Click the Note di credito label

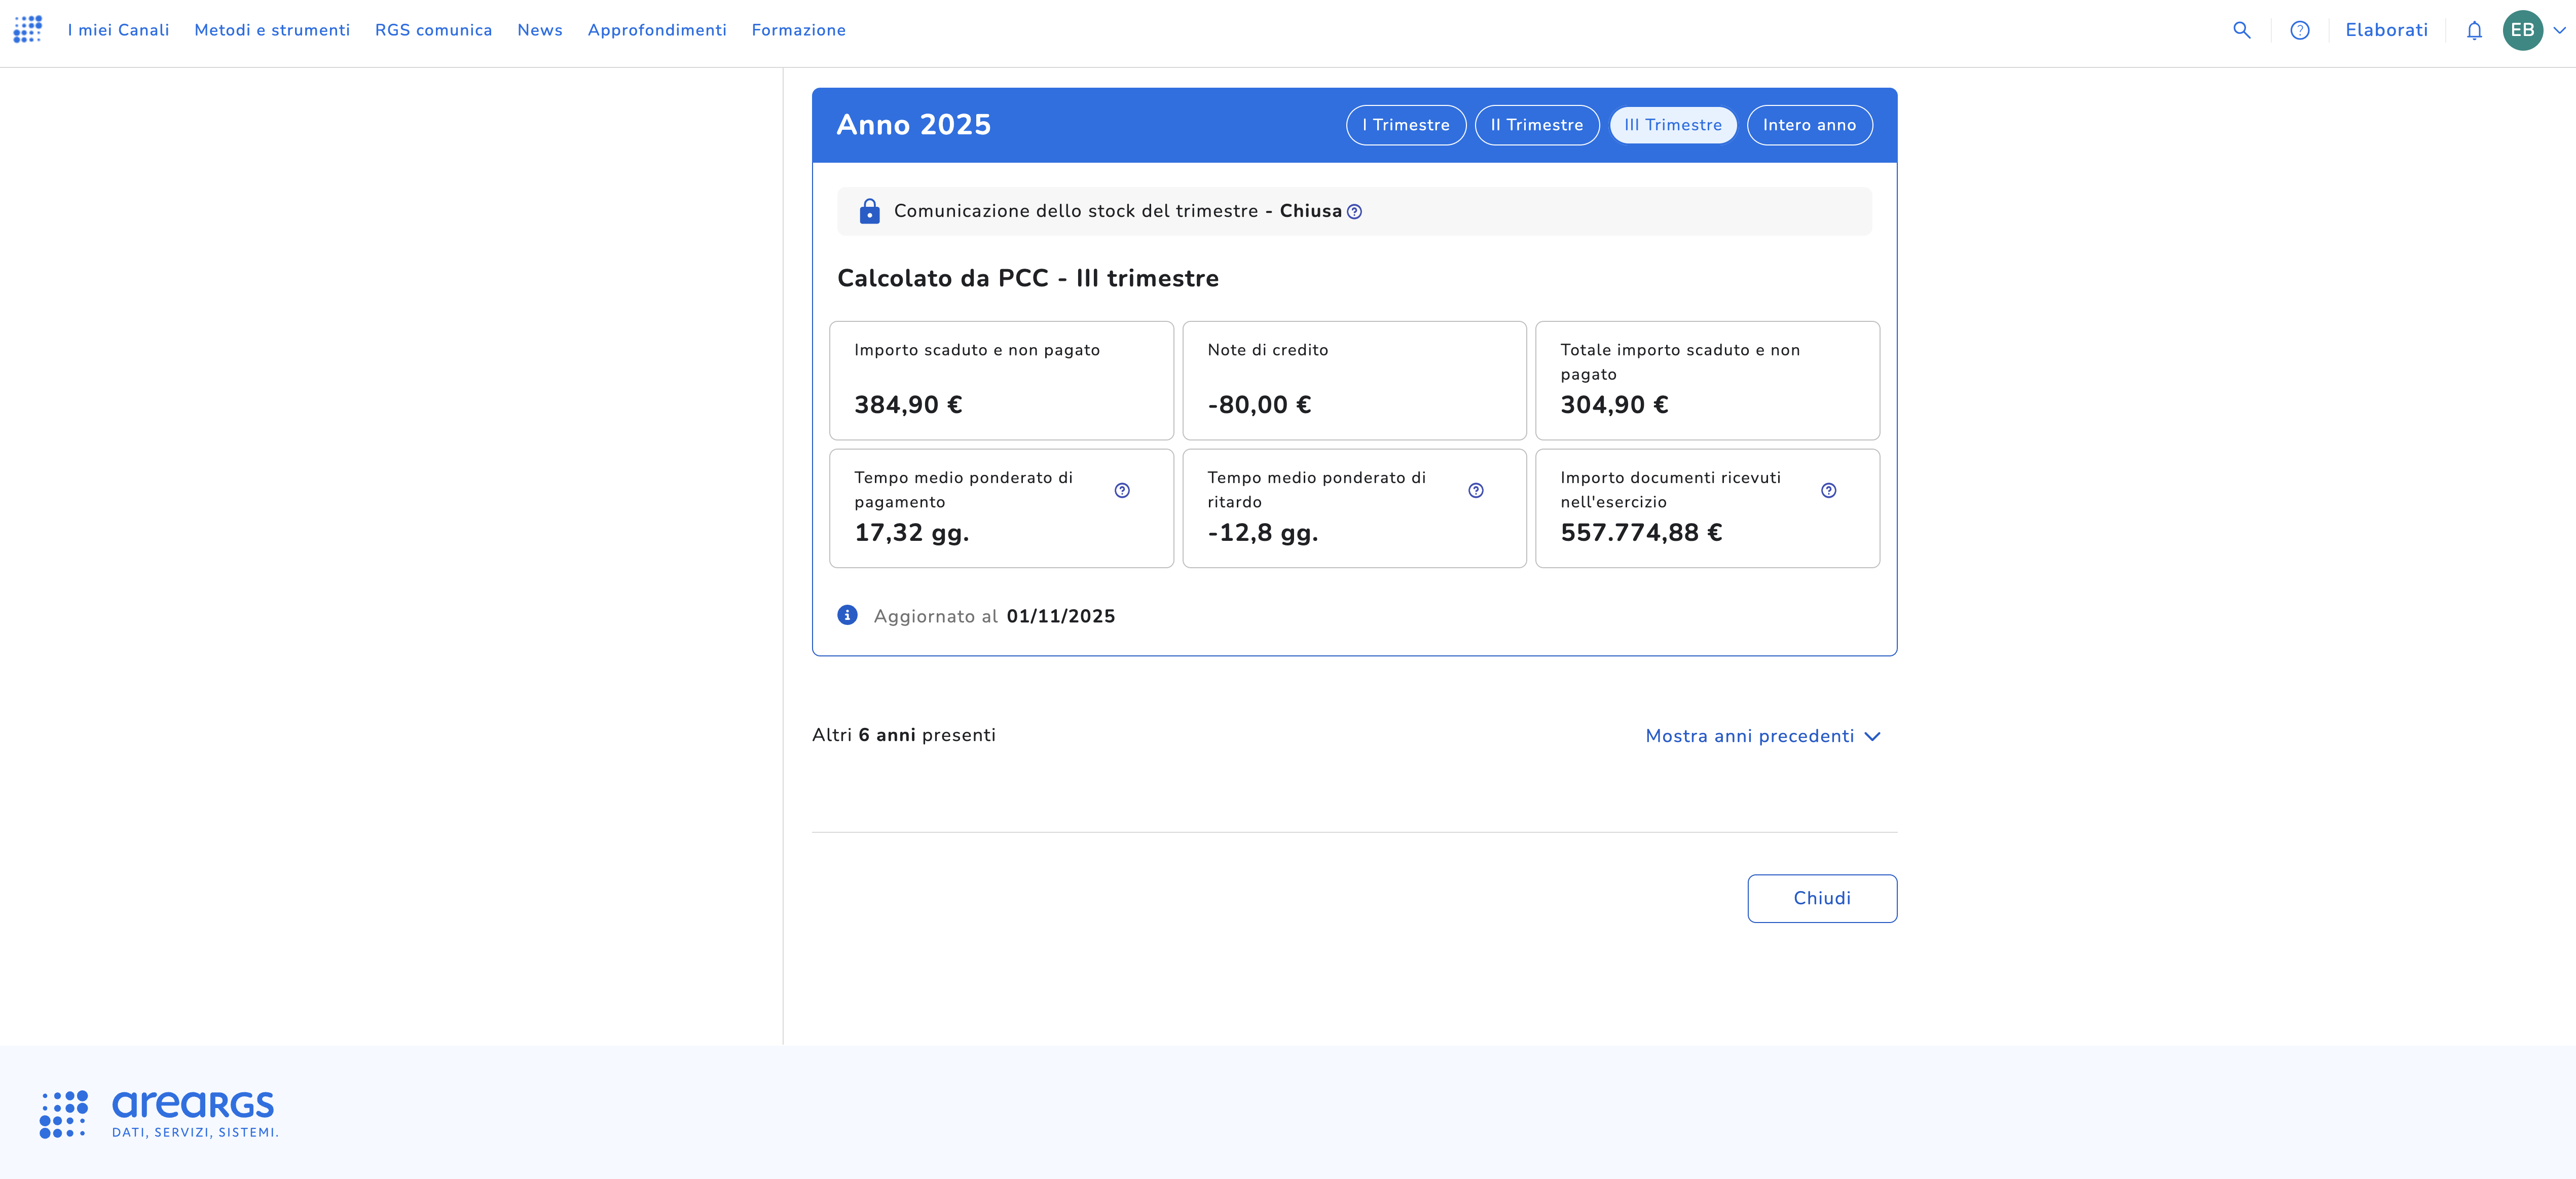point(1267,350)
